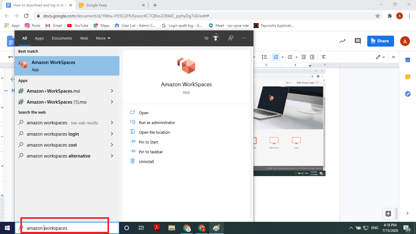416x234 pixels.
Task: Choose Run as administrator
Action: coord(157,122)
